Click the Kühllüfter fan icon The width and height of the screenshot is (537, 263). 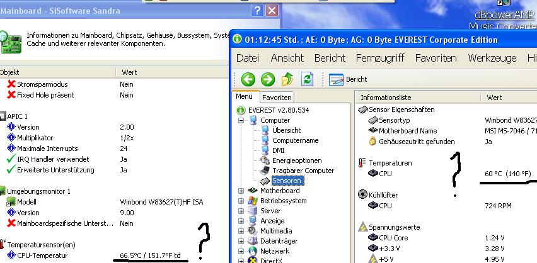click(362, 195)
